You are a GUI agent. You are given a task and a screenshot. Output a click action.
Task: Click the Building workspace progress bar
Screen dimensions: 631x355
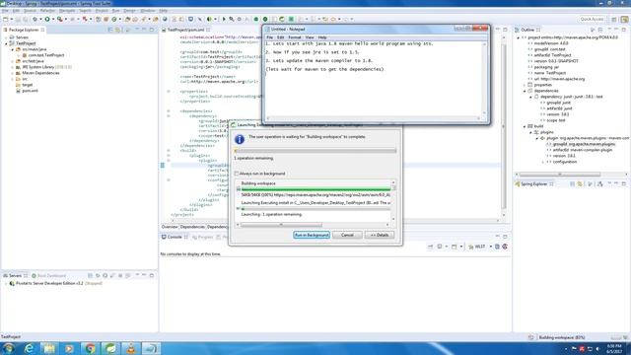(315, 188)
